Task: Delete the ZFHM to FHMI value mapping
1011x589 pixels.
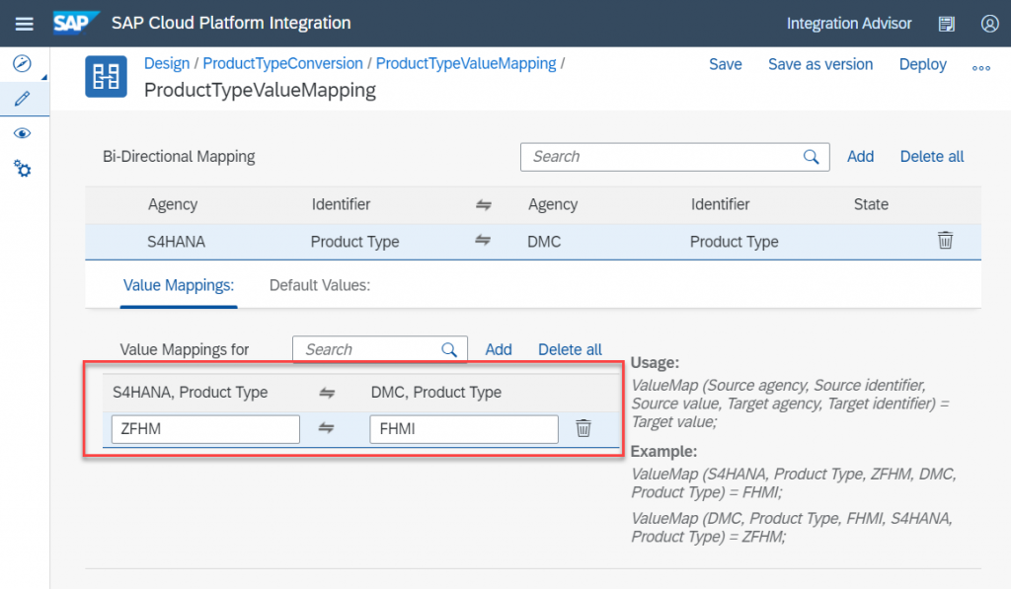Action: [x=583, y=428]
